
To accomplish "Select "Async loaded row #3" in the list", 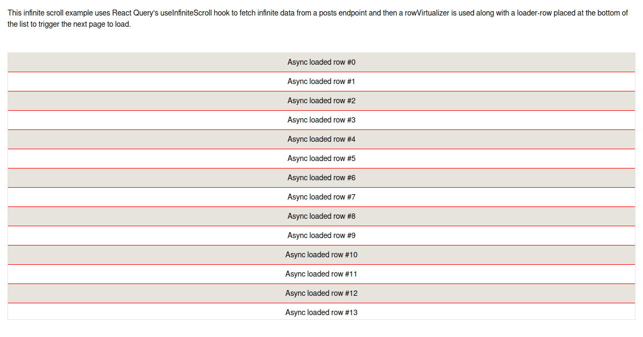I will click(322, 120).
